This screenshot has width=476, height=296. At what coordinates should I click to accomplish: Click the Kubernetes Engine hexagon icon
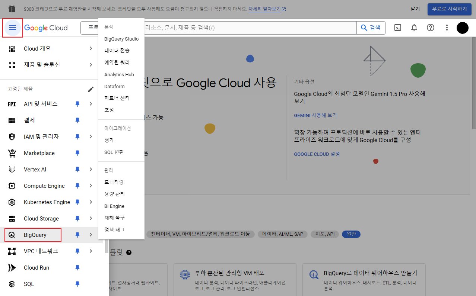(12, 202)
